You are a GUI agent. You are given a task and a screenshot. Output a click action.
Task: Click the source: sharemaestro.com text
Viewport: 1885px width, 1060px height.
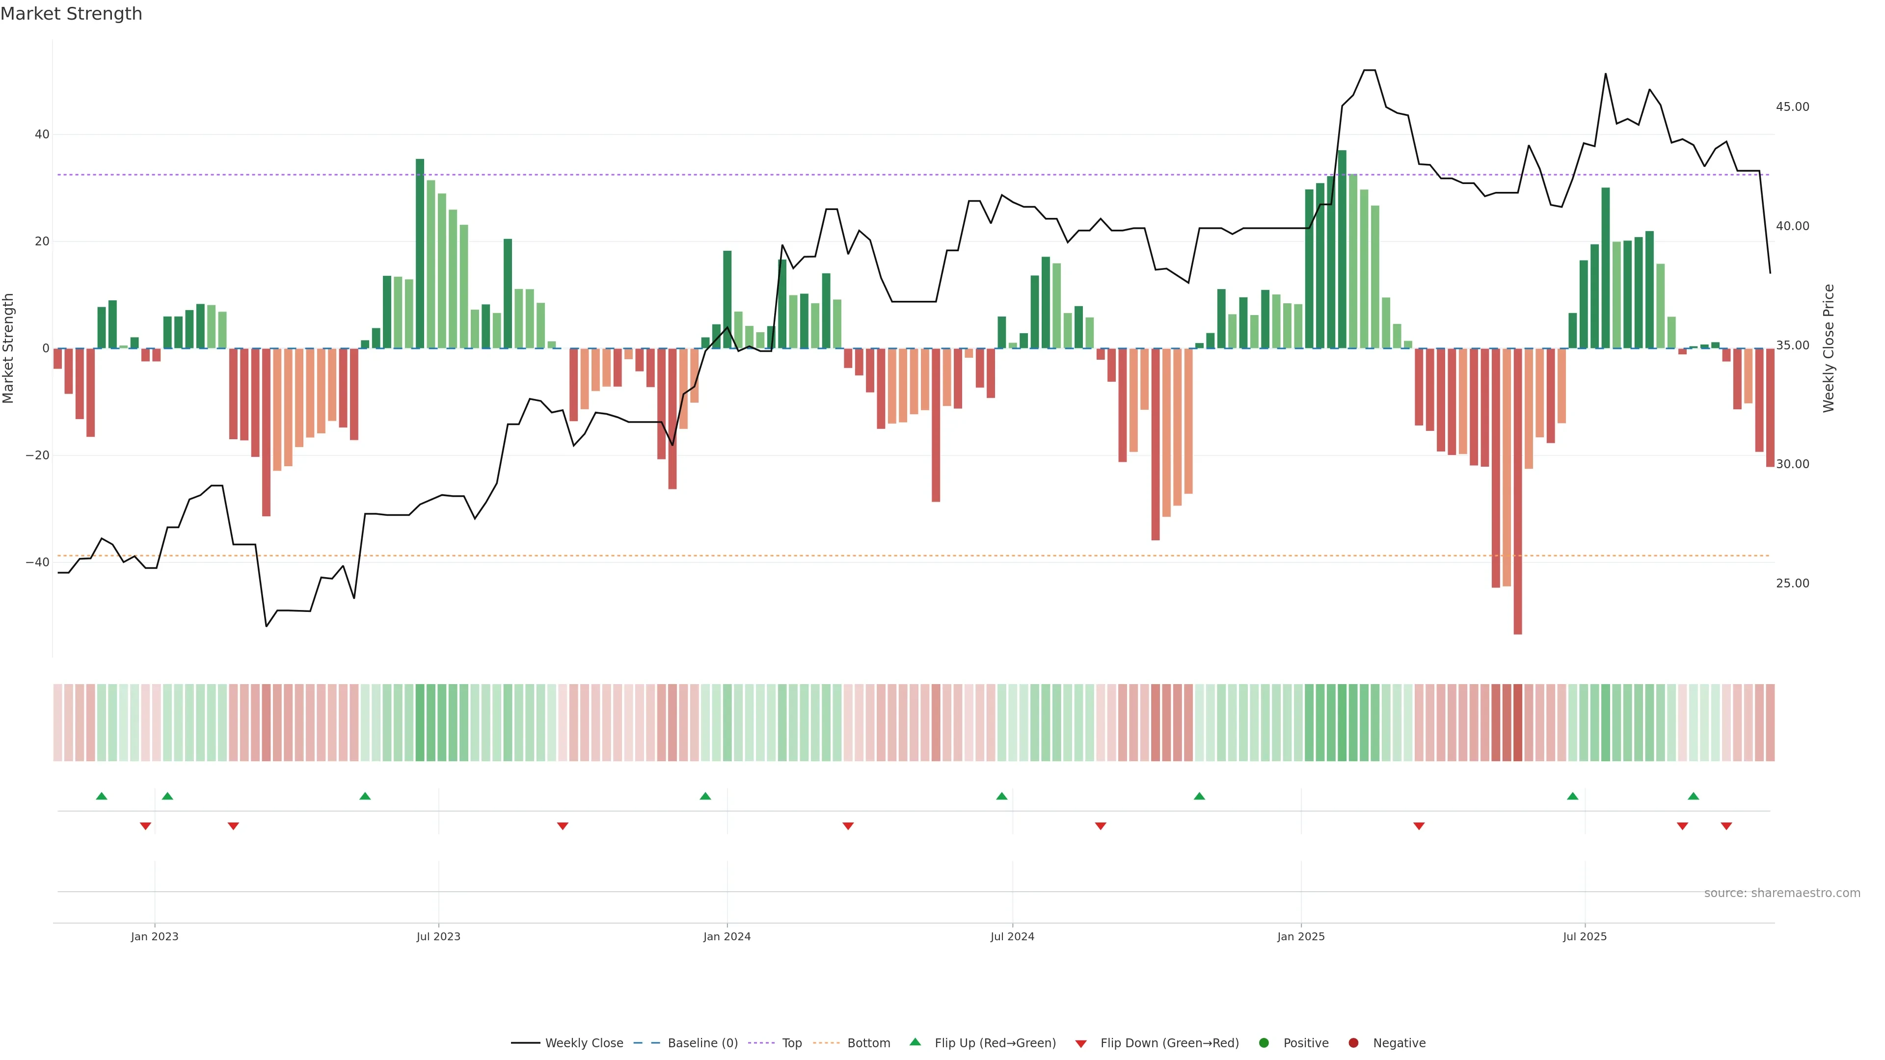point(1782,893)
